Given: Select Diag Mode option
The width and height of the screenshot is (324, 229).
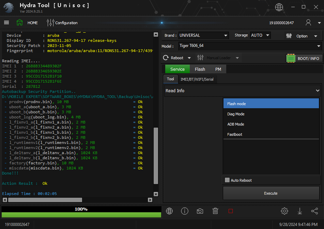Looking at the screenshot, I should (x=271, y=114).
